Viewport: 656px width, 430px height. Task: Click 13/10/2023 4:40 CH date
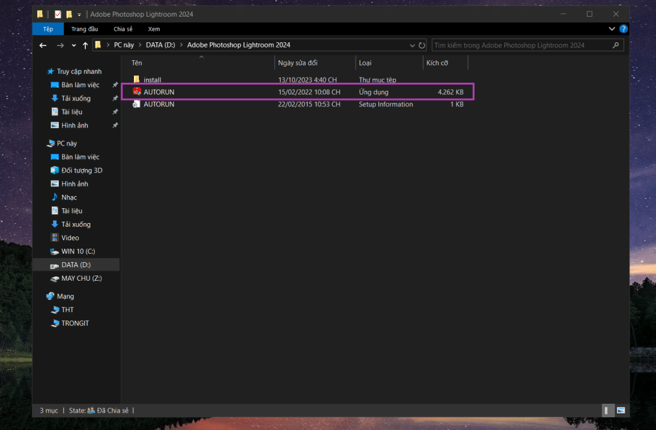tap(307, 79)
